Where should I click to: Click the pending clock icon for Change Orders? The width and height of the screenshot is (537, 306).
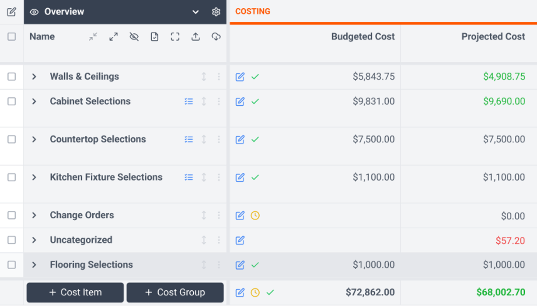click(x=255, y=216)
